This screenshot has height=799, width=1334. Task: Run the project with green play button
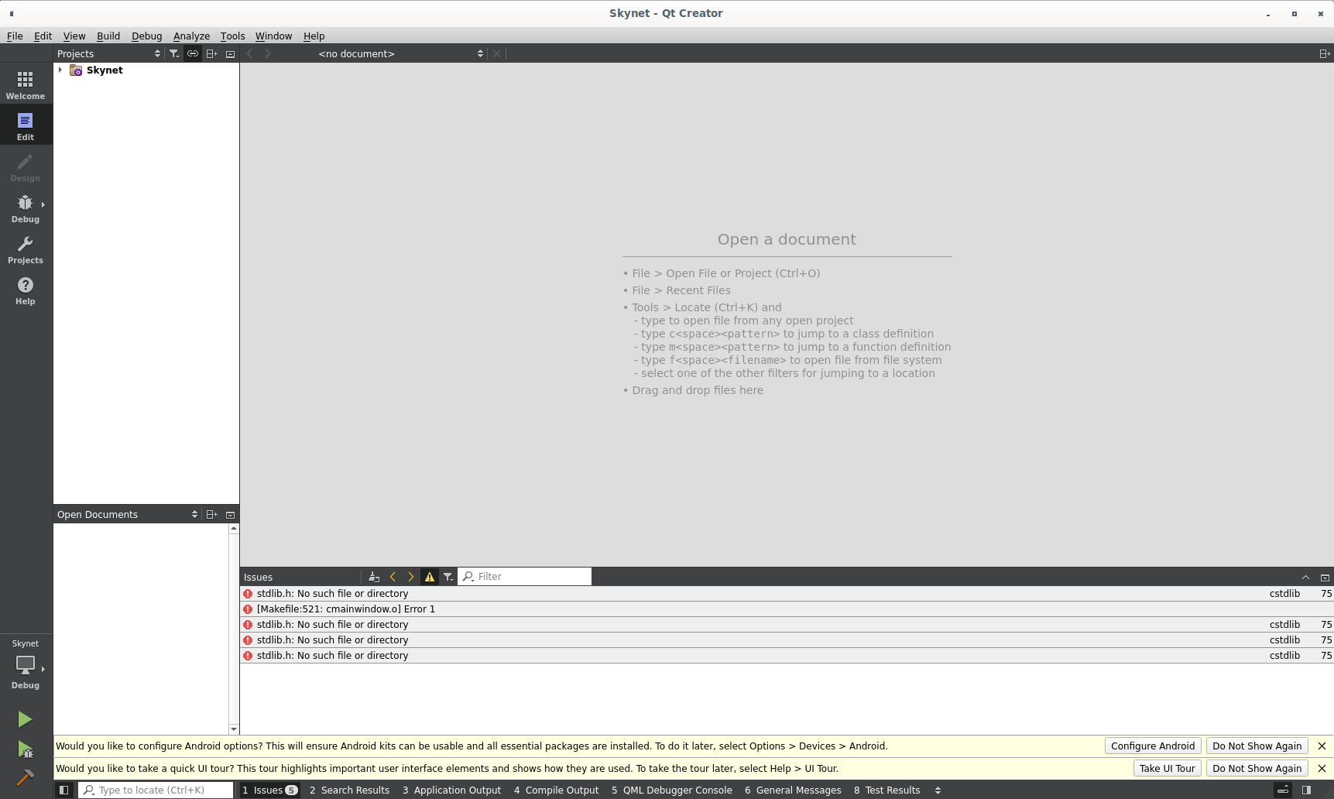click(x=25, y=719)
